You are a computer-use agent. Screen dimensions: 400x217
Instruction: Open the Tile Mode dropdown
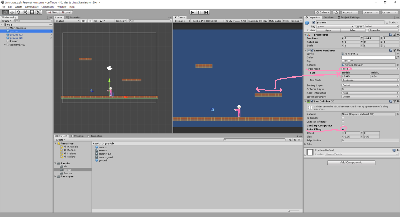[370, 80]
